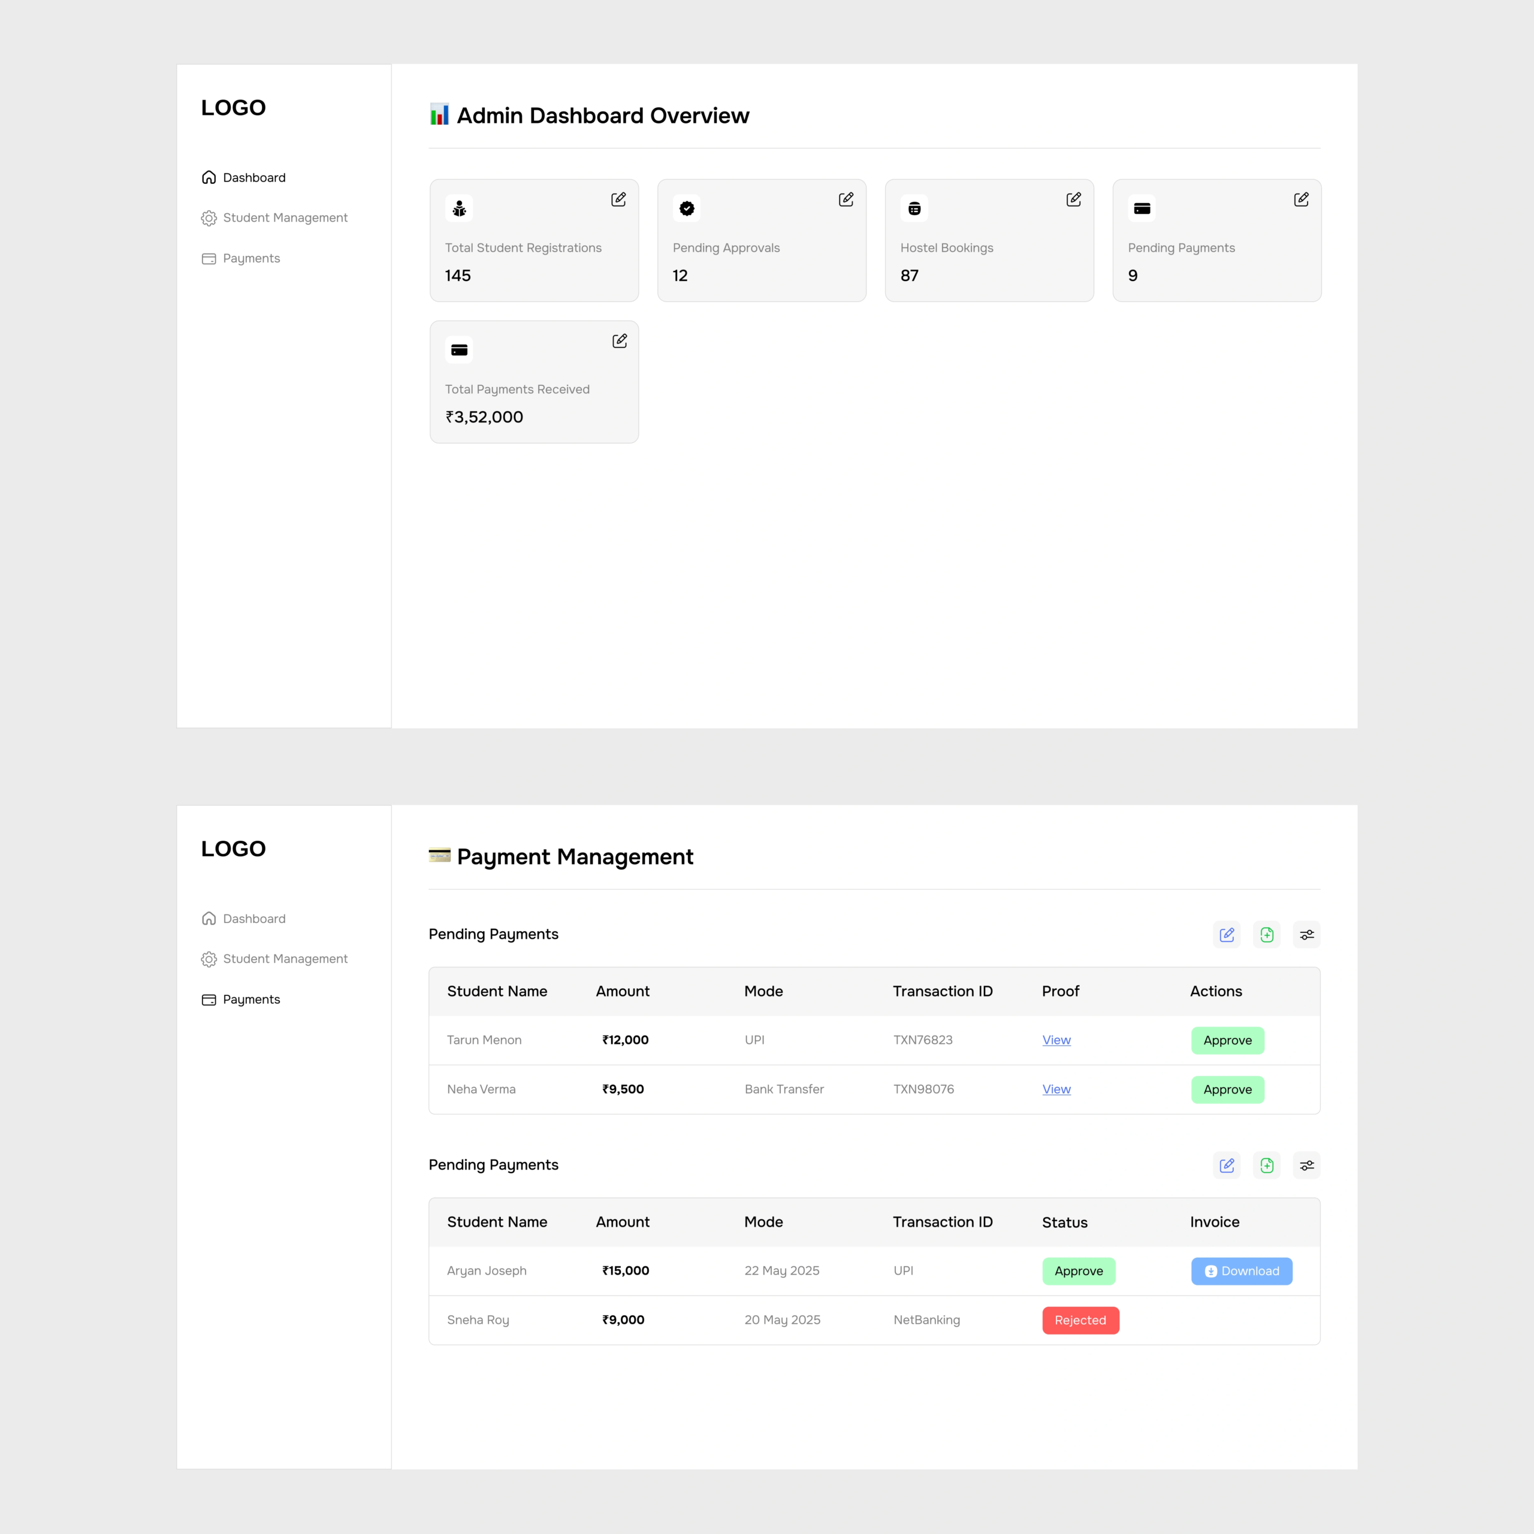Open Student Management in top sidebar
This screenshot has width=1534, height=1534.
click(285, 218)
